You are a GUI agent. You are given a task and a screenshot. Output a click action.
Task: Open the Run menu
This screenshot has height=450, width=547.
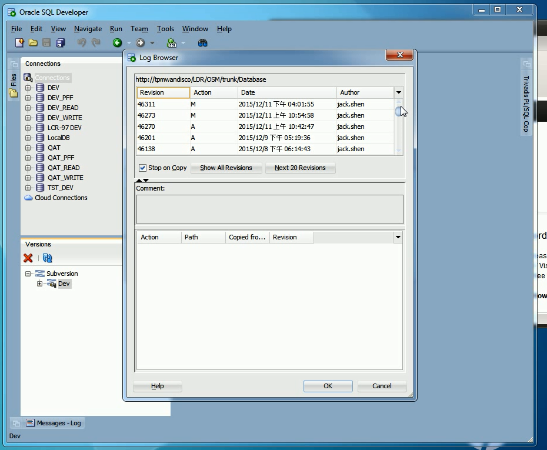pyautogui.click(x=116, y=29)
